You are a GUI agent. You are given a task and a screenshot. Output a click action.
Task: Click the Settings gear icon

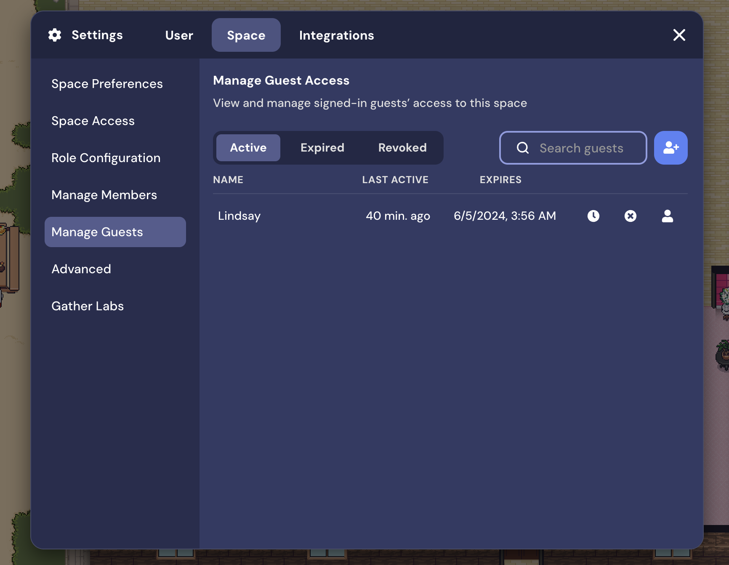(55, 35)
